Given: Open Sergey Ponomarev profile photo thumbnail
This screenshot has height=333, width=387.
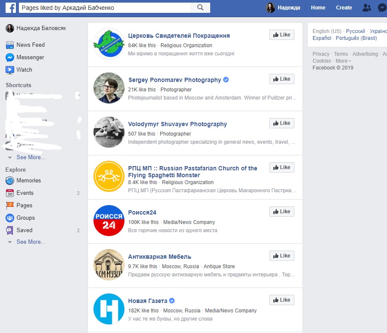Looking at the screenshot, I should point(109,88).
